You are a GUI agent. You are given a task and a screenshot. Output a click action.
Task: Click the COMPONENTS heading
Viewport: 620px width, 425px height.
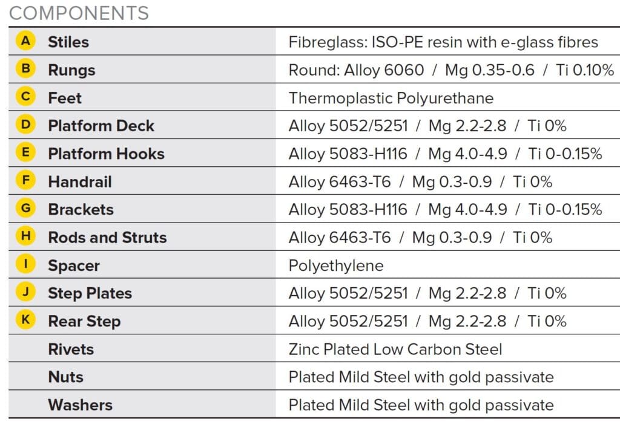[x=79, y=13]
